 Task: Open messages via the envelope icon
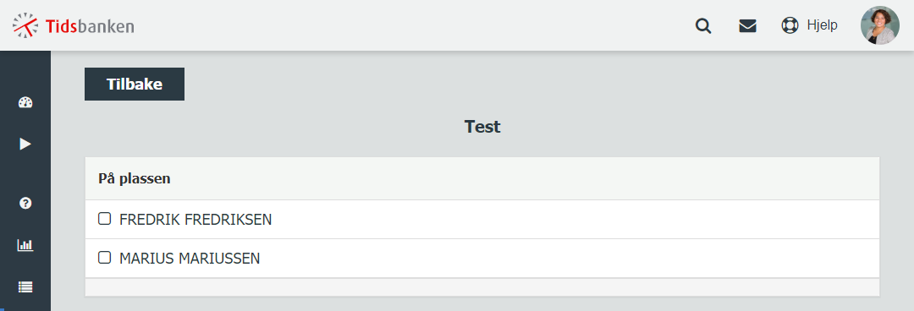point(747,26)
